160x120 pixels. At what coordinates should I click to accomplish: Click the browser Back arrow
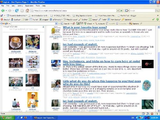[x=3, y=11]
